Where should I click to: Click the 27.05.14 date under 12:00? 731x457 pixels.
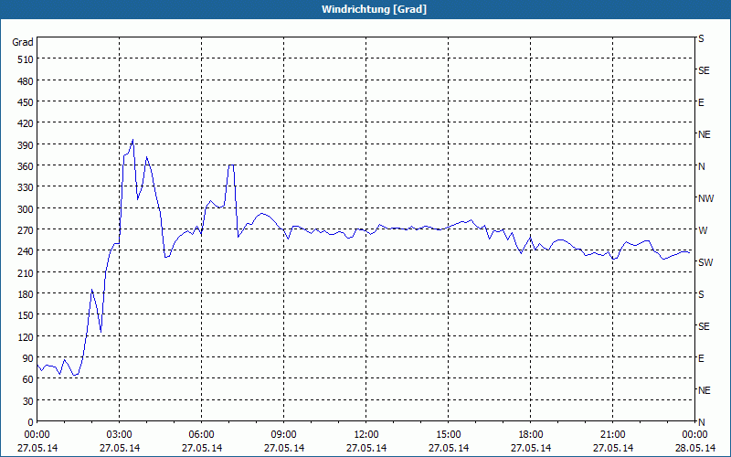(366, 448)
